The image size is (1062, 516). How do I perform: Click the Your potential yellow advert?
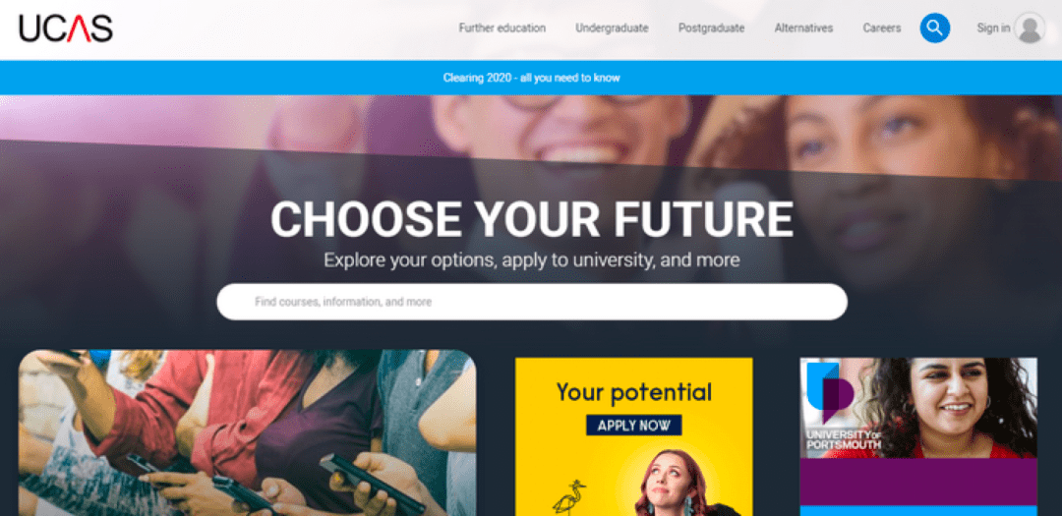tap(634, 436)
